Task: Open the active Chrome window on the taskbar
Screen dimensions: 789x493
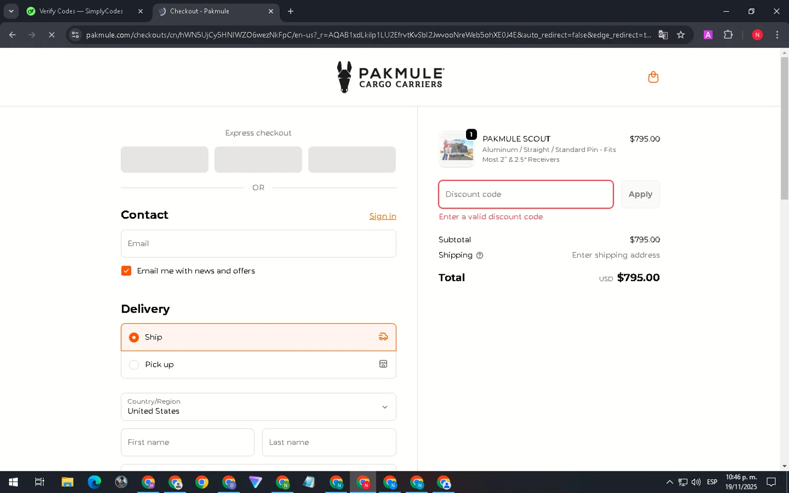Action: [x=363, y=482]
